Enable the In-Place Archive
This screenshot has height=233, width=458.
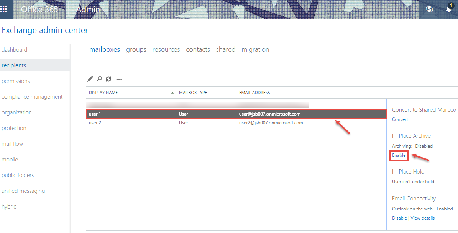pos(399,155)
